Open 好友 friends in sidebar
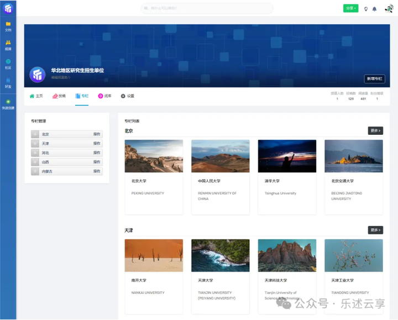The image size is (398, 320). point(8,83)
